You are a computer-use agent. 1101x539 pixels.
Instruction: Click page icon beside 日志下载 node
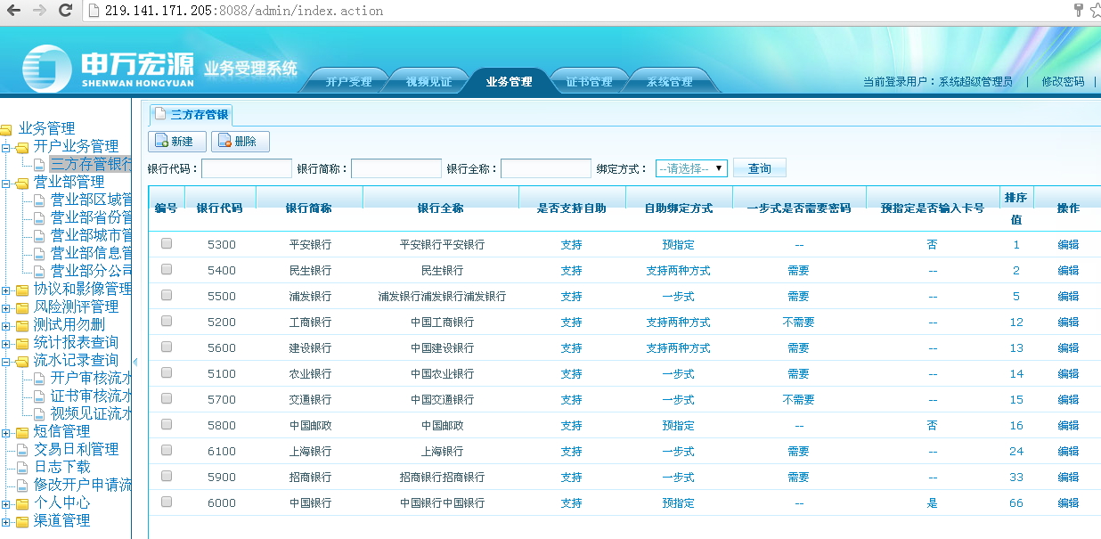click(x=23, y=467)
